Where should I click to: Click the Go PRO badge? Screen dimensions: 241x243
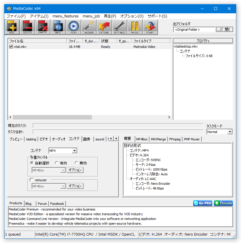click(203, 203)
